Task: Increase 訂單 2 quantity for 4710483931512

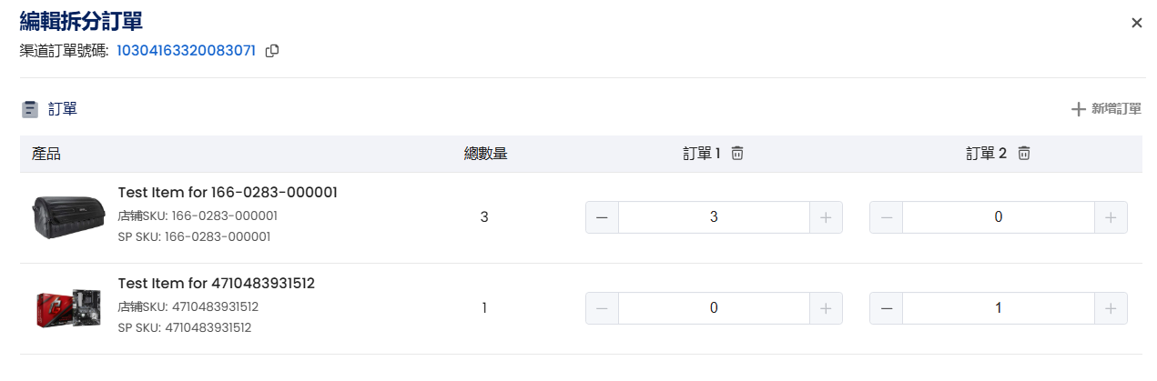Action: click(x=1111, y=308)
